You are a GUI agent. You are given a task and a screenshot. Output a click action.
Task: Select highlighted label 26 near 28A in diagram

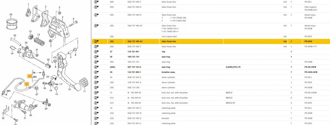(30, 76)
